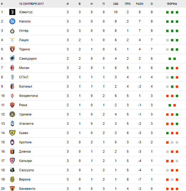Click the Cagliari club crest
The width and height of the screenshot is (186, 191).
[12, 161]
